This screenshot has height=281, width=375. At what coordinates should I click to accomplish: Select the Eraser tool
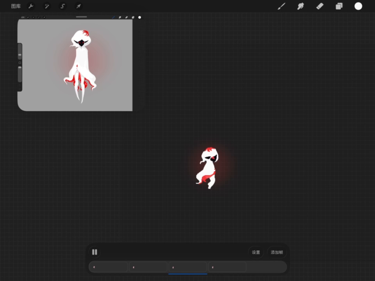tap(320, 6)
